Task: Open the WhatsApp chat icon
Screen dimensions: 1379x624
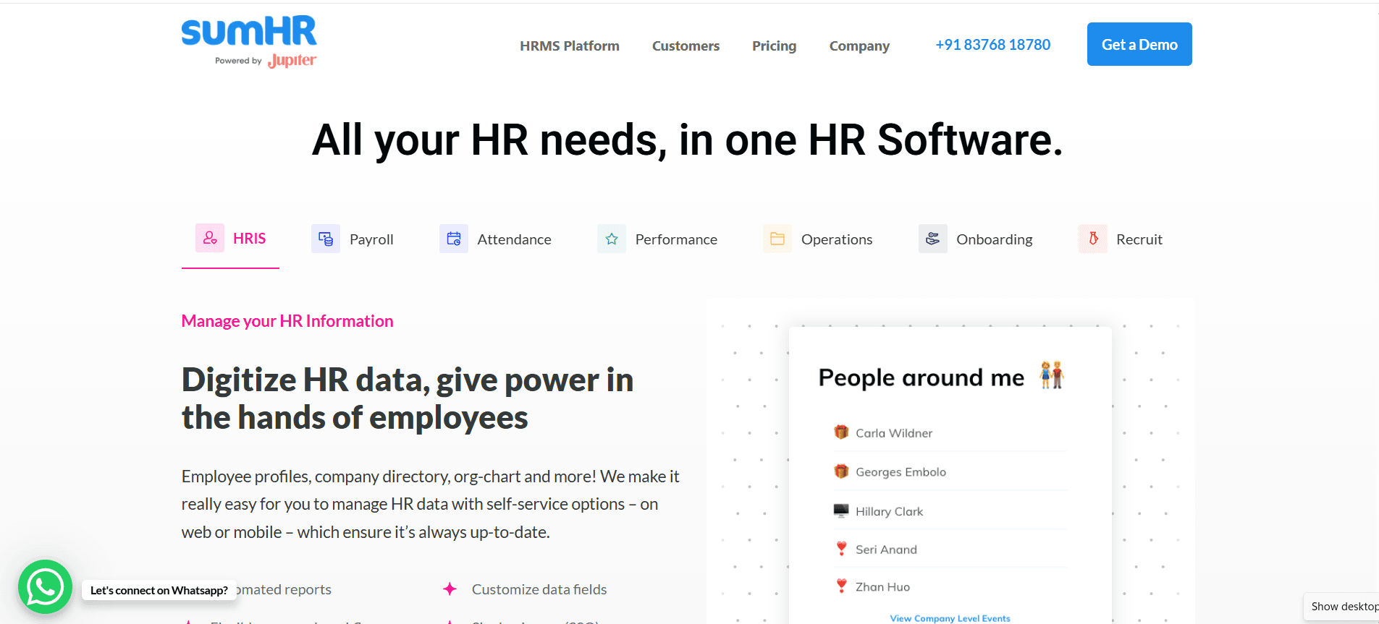Action: pos(45,586)
